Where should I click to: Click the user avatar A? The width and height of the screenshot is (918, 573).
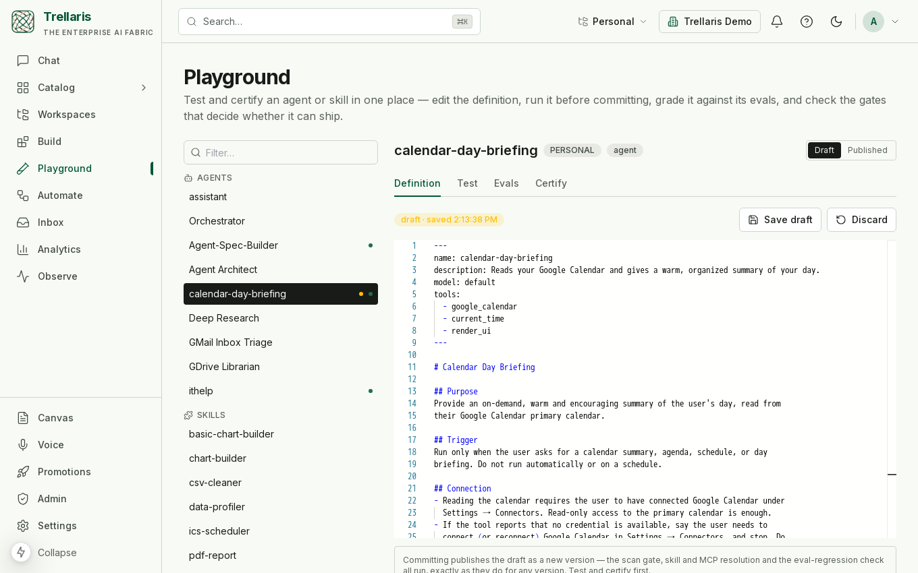(873, 22)
